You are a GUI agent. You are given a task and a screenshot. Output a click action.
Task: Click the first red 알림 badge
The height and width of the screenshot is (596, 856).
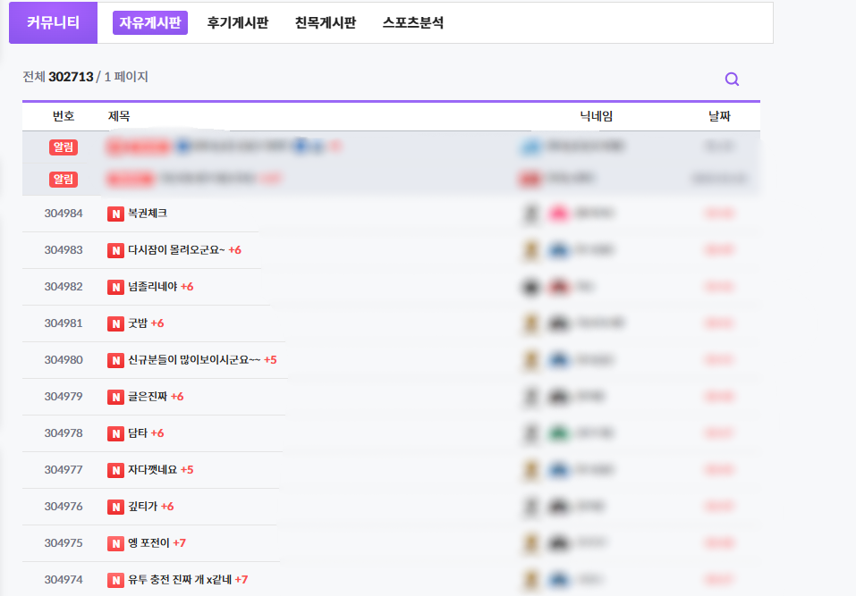[x=64, y=147]
